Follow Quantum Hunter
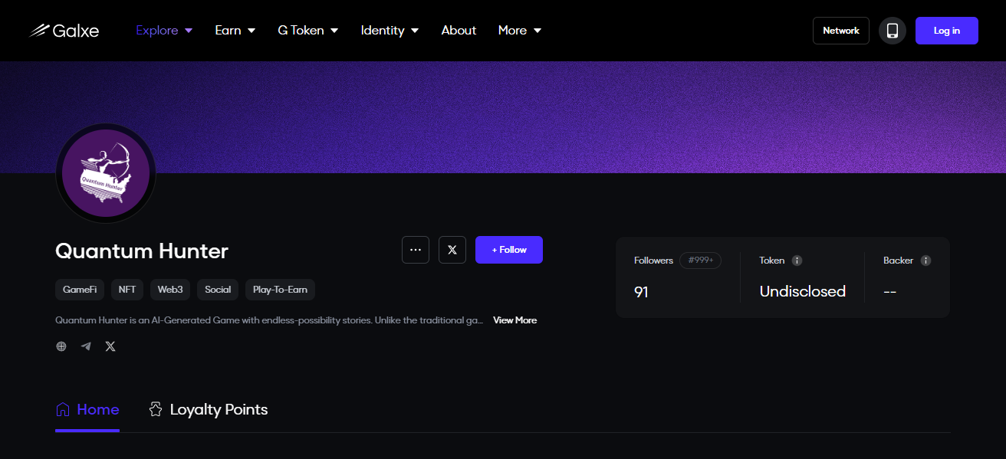Viewport: 1006px width, 459px height. point(509,250)
